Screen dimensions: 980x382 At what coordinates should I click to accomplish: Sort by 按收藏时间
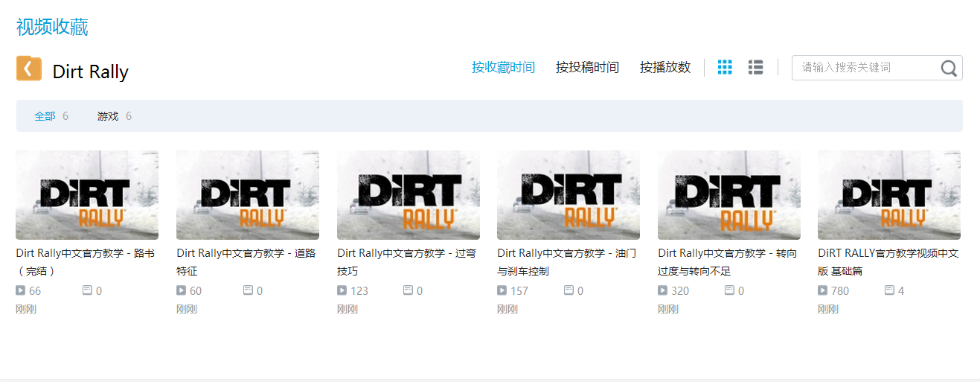point(503,68)
